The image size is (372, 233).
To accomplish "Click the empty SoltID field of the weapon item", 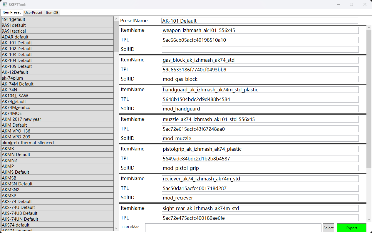I will 260,49.
